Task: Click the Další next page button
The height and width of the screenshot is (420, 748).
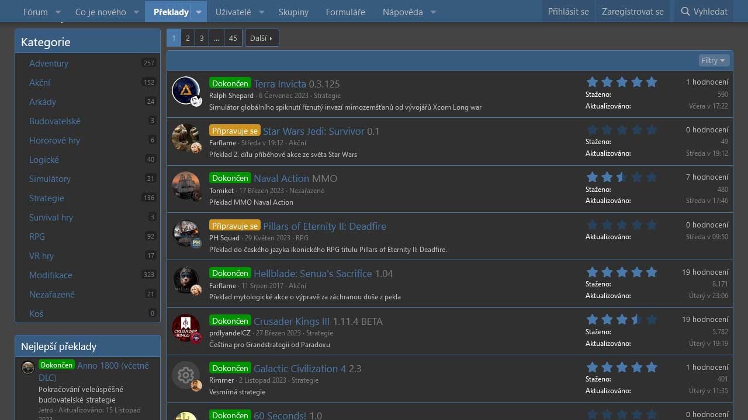Action: [x=261, y=38]
